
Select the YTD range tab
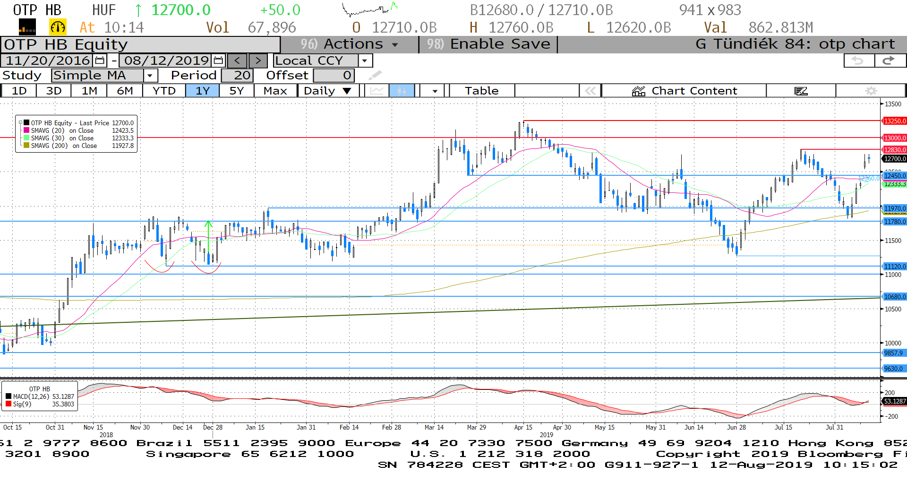coord(164,91)
